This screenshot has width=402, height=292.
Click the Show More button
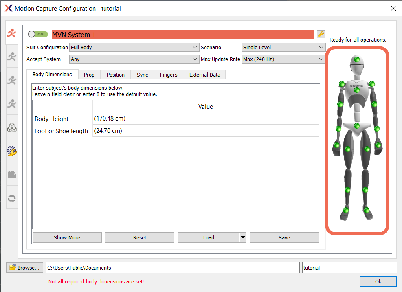point(67,237)
